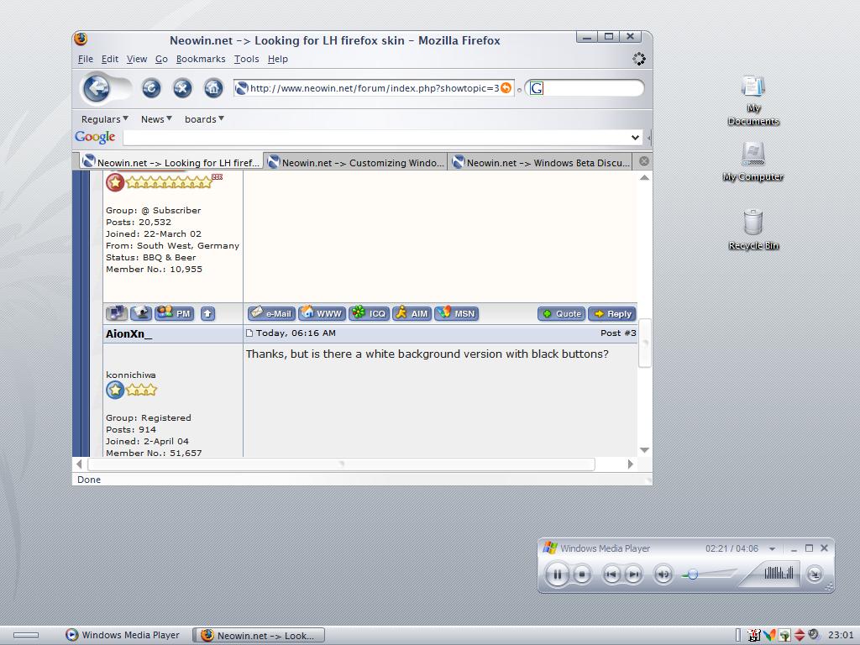
Task: Open the Firefox home page
Action: pos(213,87)
